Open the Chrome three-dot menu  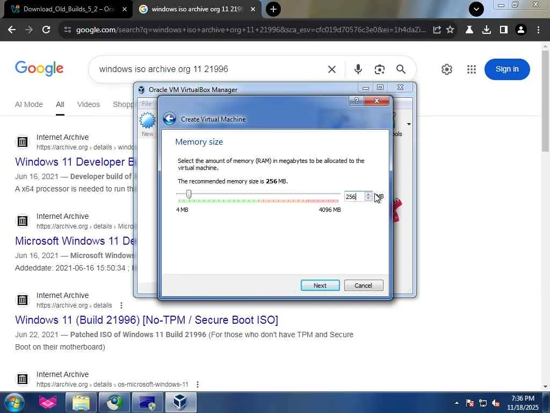coord(538,30)
